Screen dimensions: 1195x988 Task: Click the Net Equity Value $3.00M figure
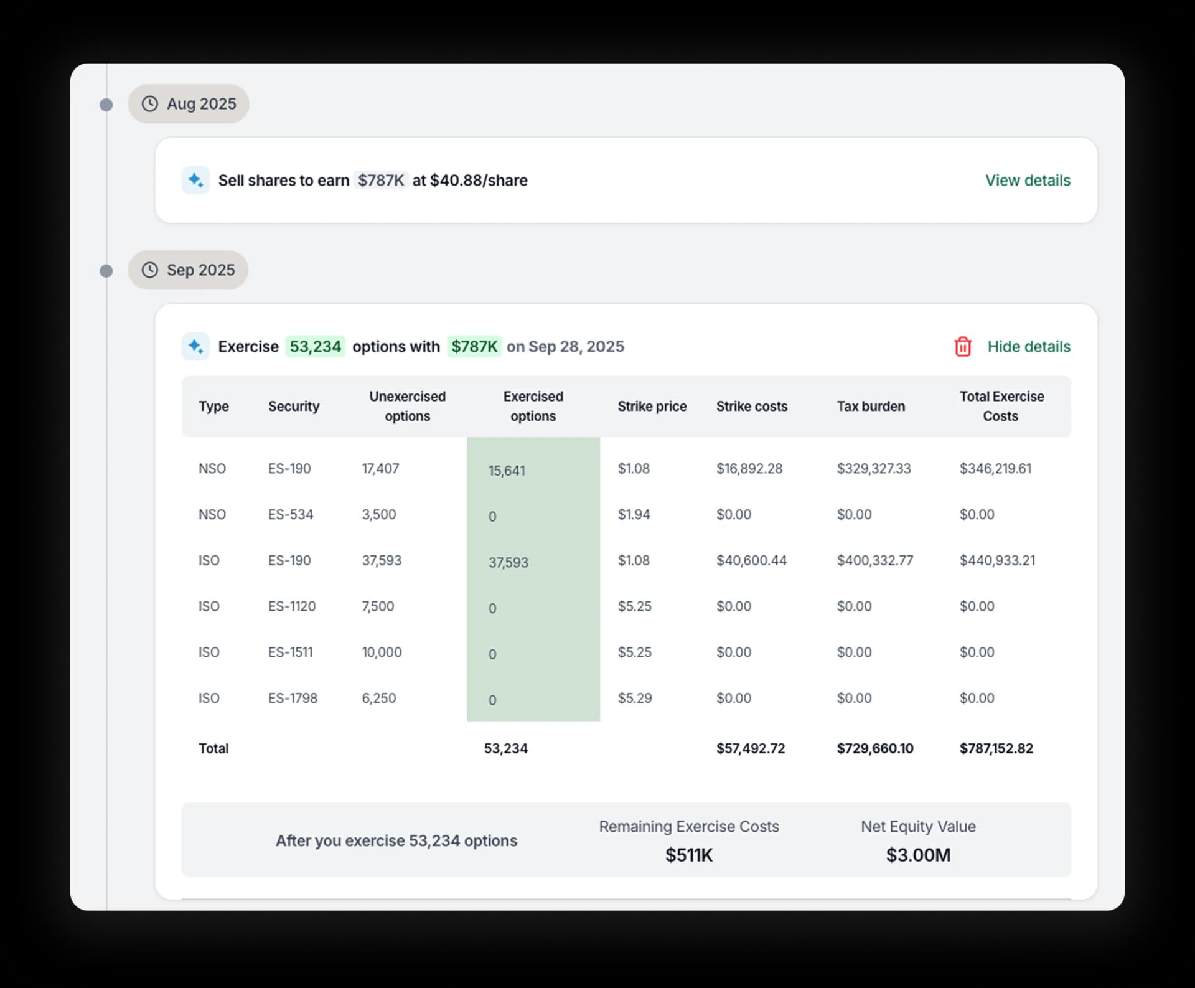click(x=918, y=855)
